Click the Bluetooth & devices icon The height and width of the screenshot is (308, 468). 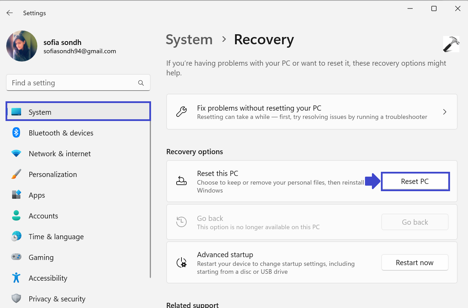tap(16, 133)
